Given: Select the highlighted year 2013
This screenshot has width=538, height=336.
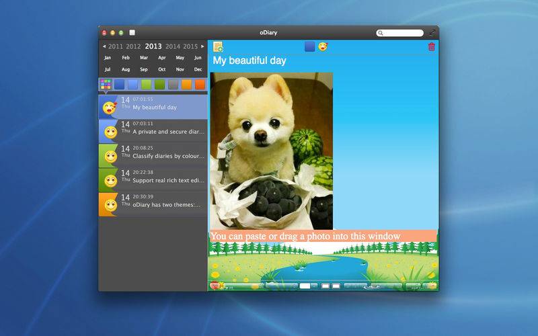Looking at the screenshot, I should point(153,46).
